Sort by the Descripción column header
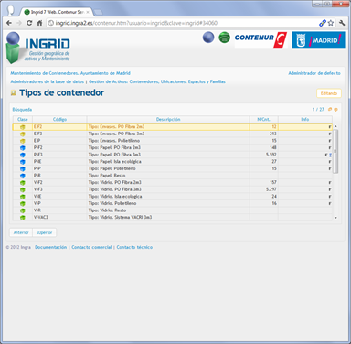 [x=168, y=119]
